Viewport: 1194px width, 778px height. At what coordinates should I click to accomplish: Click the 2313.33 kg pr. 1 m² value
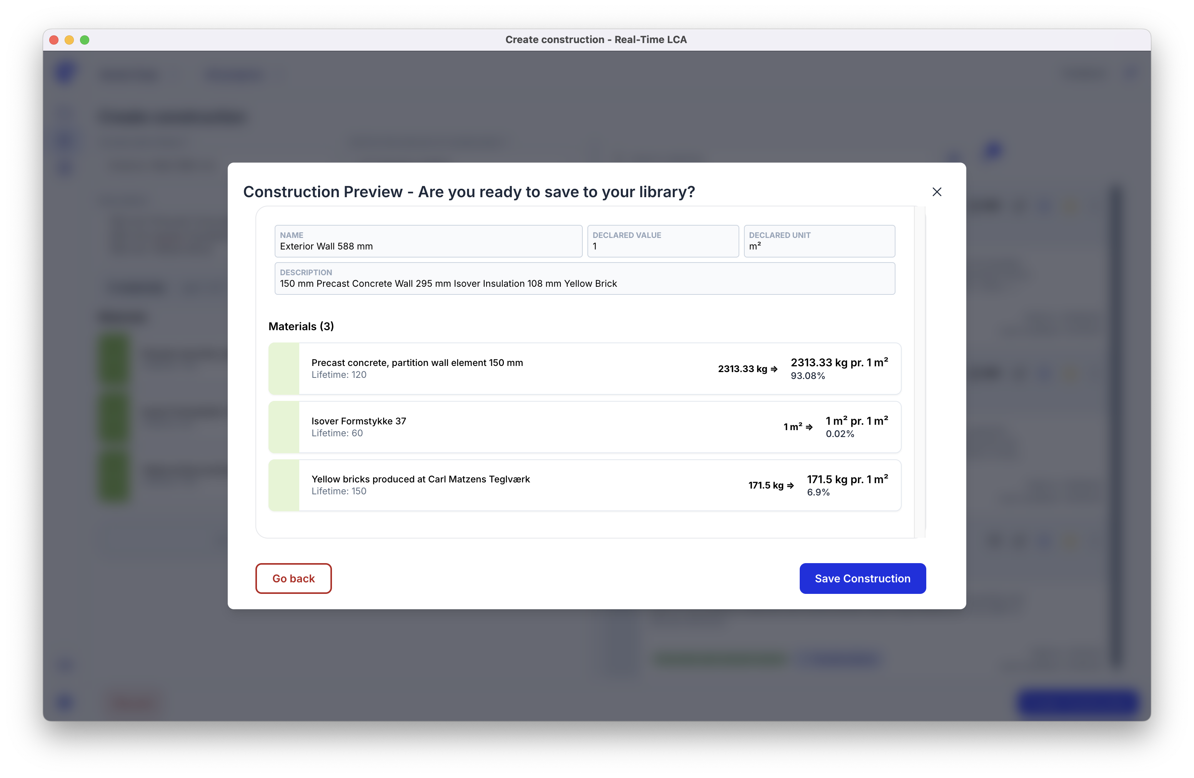839,362
